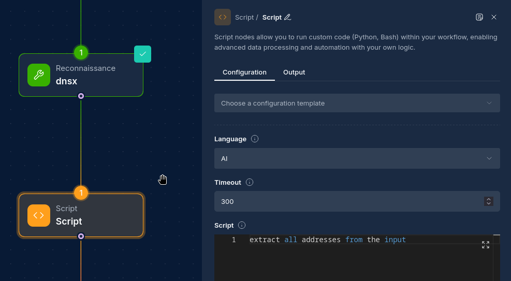
Task: Switch to the Configuration tab
Action: pos(244,72)
